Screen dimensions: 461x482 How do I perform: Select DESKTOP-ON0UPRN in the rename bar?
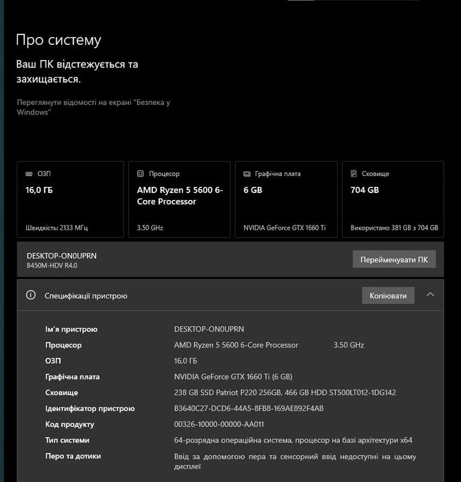click(62, 256)
